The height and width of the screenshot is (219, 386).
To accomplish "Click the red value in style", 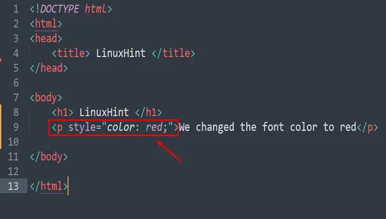I will pyautogui.click(x=154, y=127).
